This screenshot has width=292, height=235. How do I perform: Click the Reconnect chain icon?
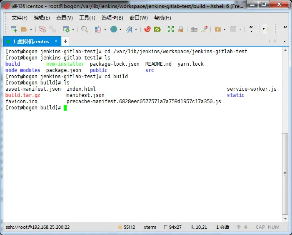52,29
